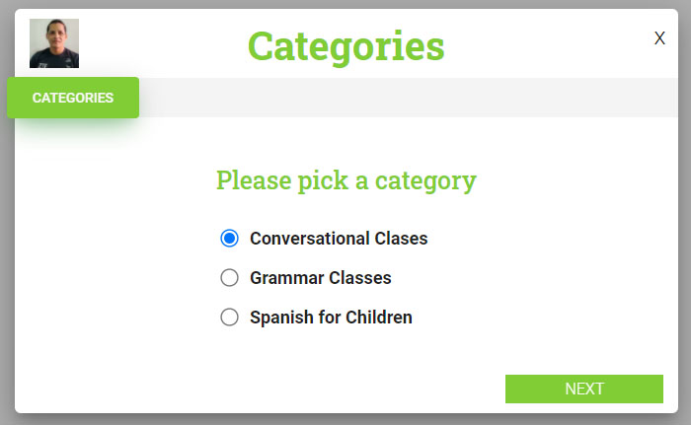The image size is (691, 425).
Task: Keep Conversational Classes as selected category
Action: pyautogui.click(x=230, y=238)
